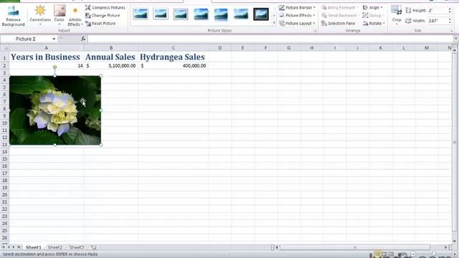Click the 'Hydrangea Sales' cell
The width and height of the screenshot is (459, 258).
(174, 57)
